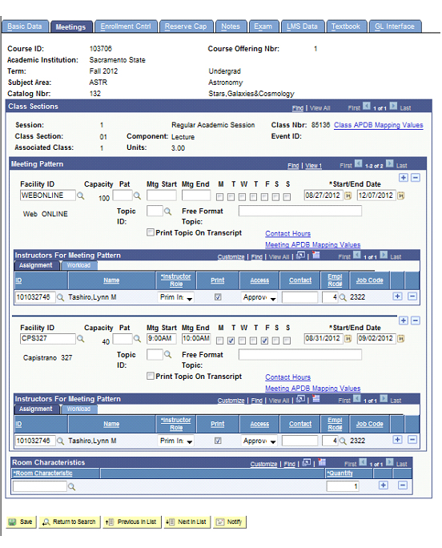The image size is (442, 548).
Task: Switch to Enrollment Cntrl tab
Action: 126,26
